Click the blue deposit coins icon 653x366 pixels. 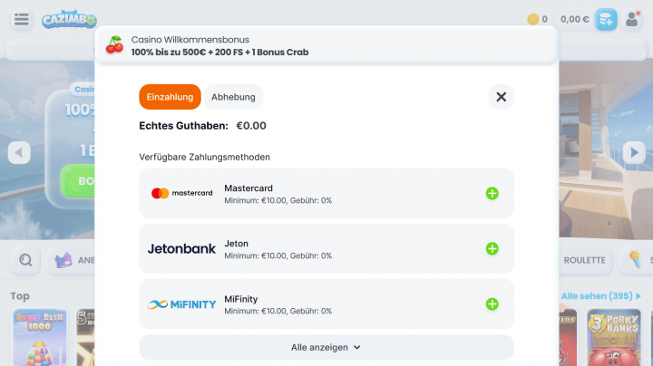(606, 19)
